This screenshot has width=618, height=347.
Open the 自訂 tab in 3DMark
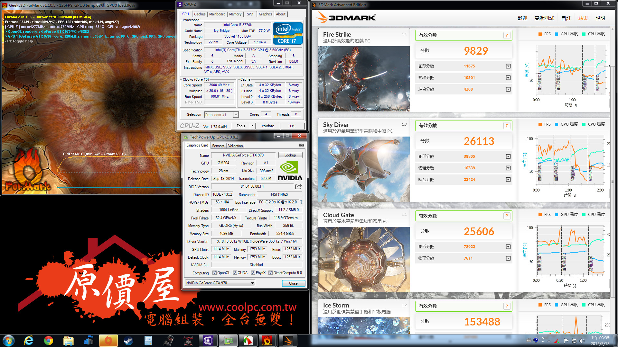point(566,18)
